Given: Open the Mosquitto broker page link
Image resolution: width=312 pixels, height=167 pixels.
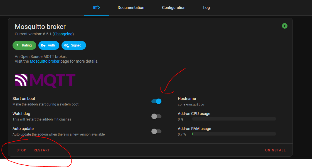Looking at the screenshot, I should click(45, 61).
